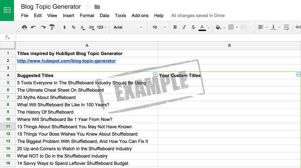This screenshot has height=168, width=301.
Task: Select the Paint format roller
Action: tap(52, 27)
